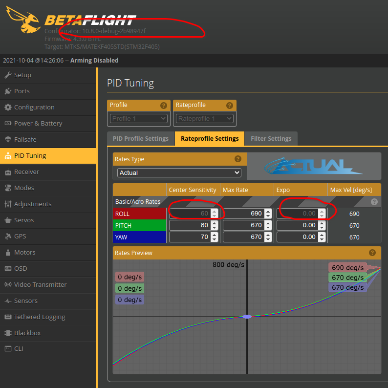The image size is (388, 388).
Task: Click the Roll Max Rate field
Action: 247,213
